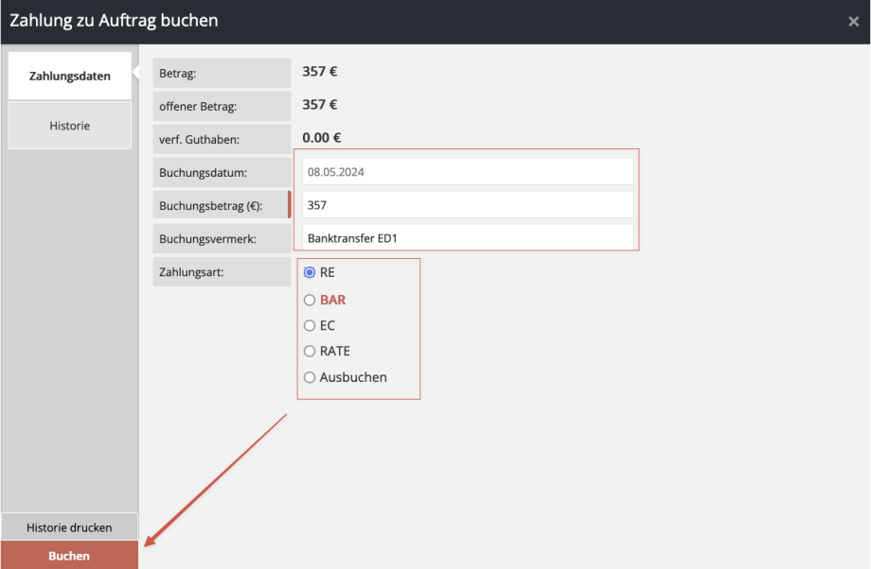The image size is (871, 569).
Task: Open the Historie tab
Action: click(x=70, y=125)
